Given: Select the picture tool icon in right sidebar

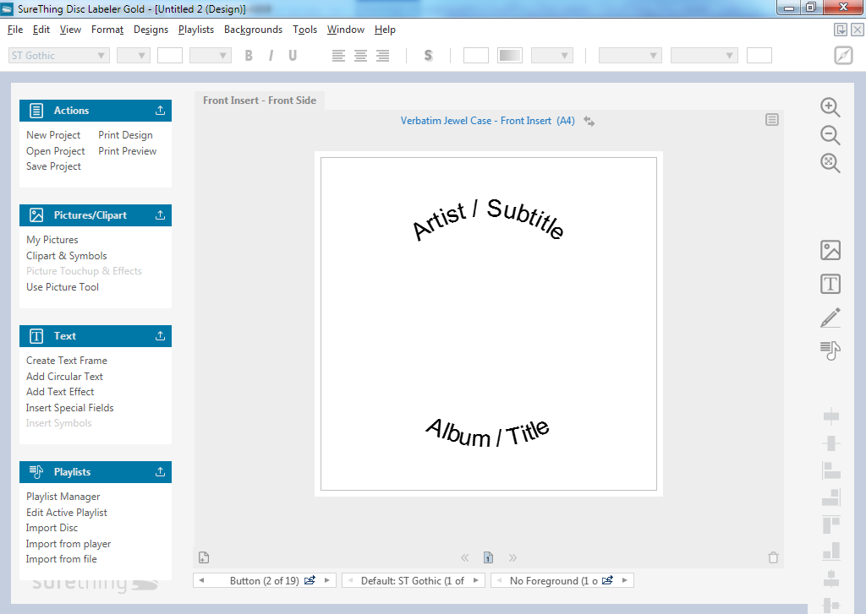Looking at the screenshot, I should tap(830, 250).
